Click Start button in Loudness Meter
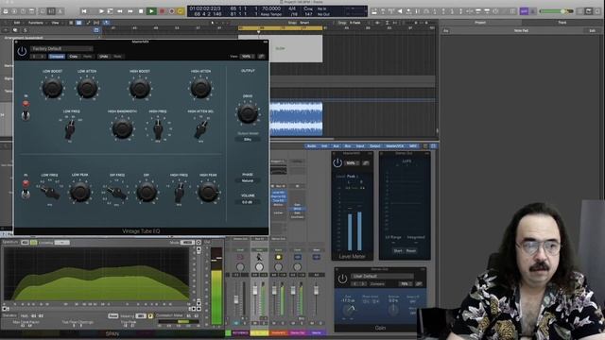605x340 pixels. tap(398, 251)
